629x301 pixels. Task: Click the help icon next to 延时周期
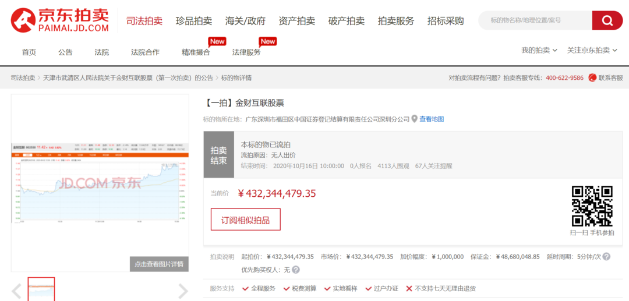[606, 257]
